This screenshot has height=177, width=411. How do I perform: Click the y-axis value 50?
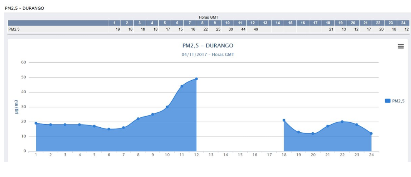click(23, 77)
